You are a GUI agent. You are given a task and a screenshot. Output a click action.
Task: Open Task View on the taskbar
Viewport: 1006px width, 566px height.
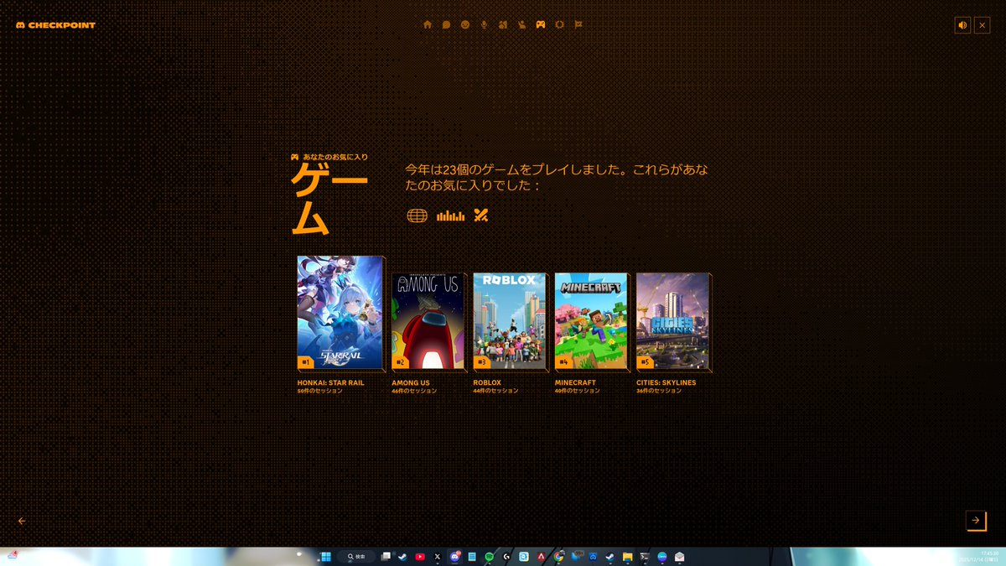pos(386,557)
